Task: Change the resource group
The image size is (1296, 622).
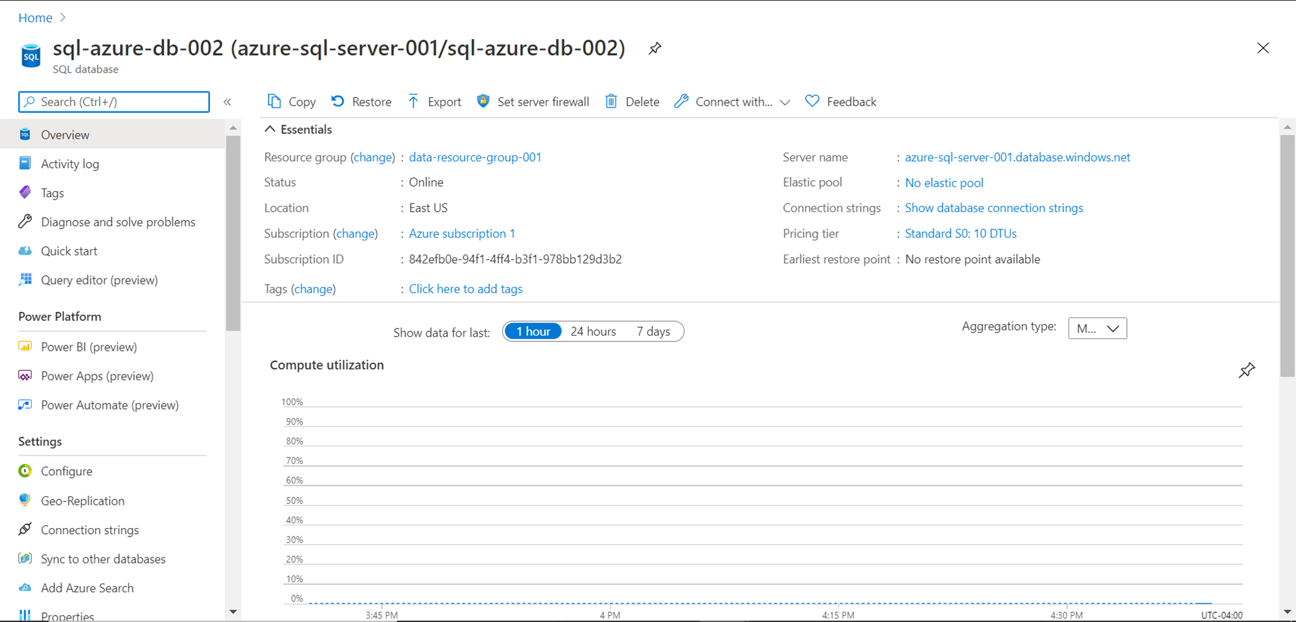Action: click(x=373, y=157)
